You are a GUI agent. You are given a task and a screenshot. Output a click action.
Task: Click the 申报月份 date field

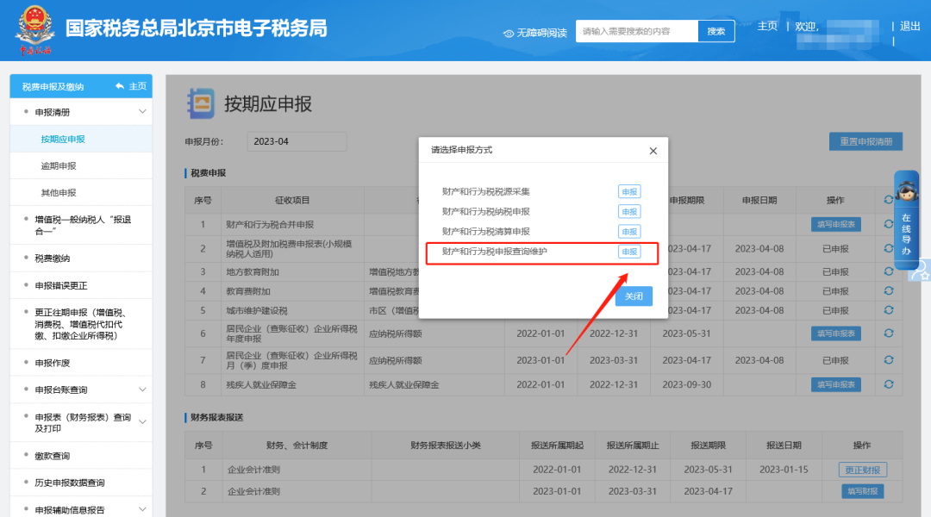point(297,141)
